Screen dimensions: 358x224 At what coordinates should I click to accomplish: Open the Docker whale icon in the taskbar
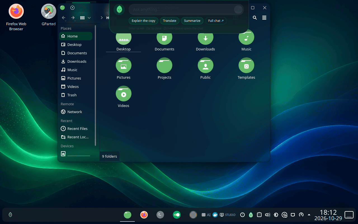pos(215,215)
